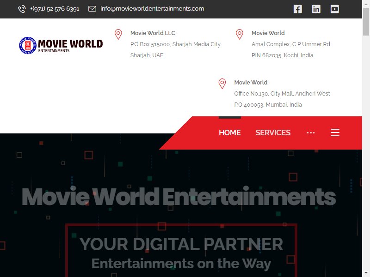Viewport: 370px width, 277px height.
Task: Click the Mumbai location pin icon
Action: pyautogui.click(x=222, y=84)
